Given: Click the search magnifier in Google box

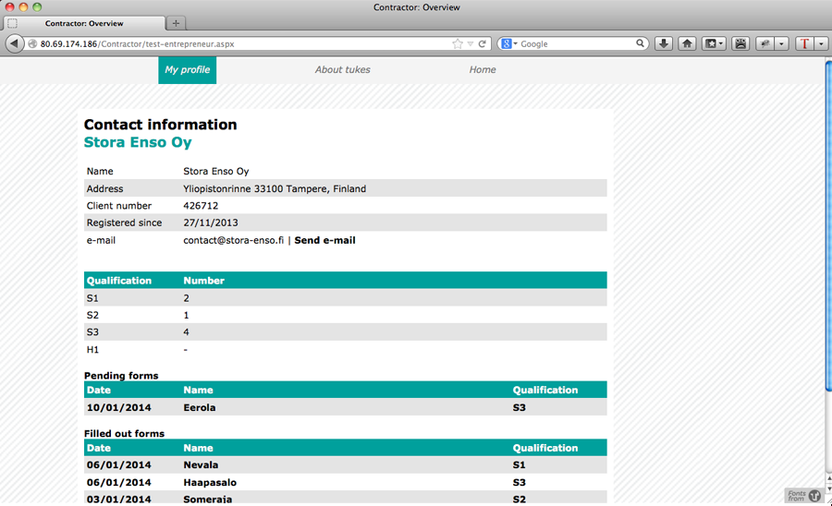Looking at the screenshot, I should click(641, 43).
